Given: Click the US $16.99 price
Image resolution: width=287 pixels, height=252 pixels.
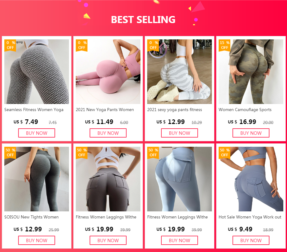Looking at the screenshot, I should pos(242,122).
